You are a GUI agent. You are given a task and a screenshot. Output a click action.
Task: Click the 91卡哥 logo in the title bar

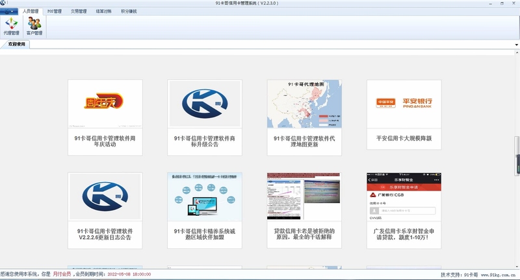point(3,3)
